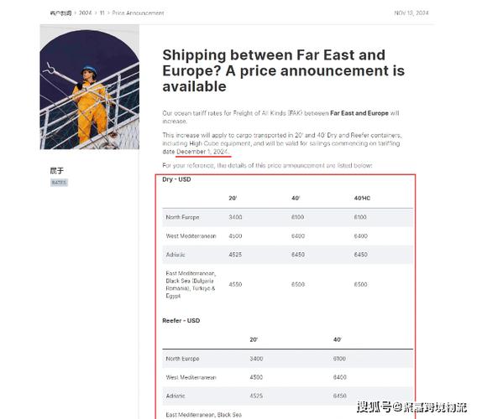Image resolution: width=477 pixels, height=419 pixels.
Task: Select the North Europe row in Dry table
Action: click(287, 217)
